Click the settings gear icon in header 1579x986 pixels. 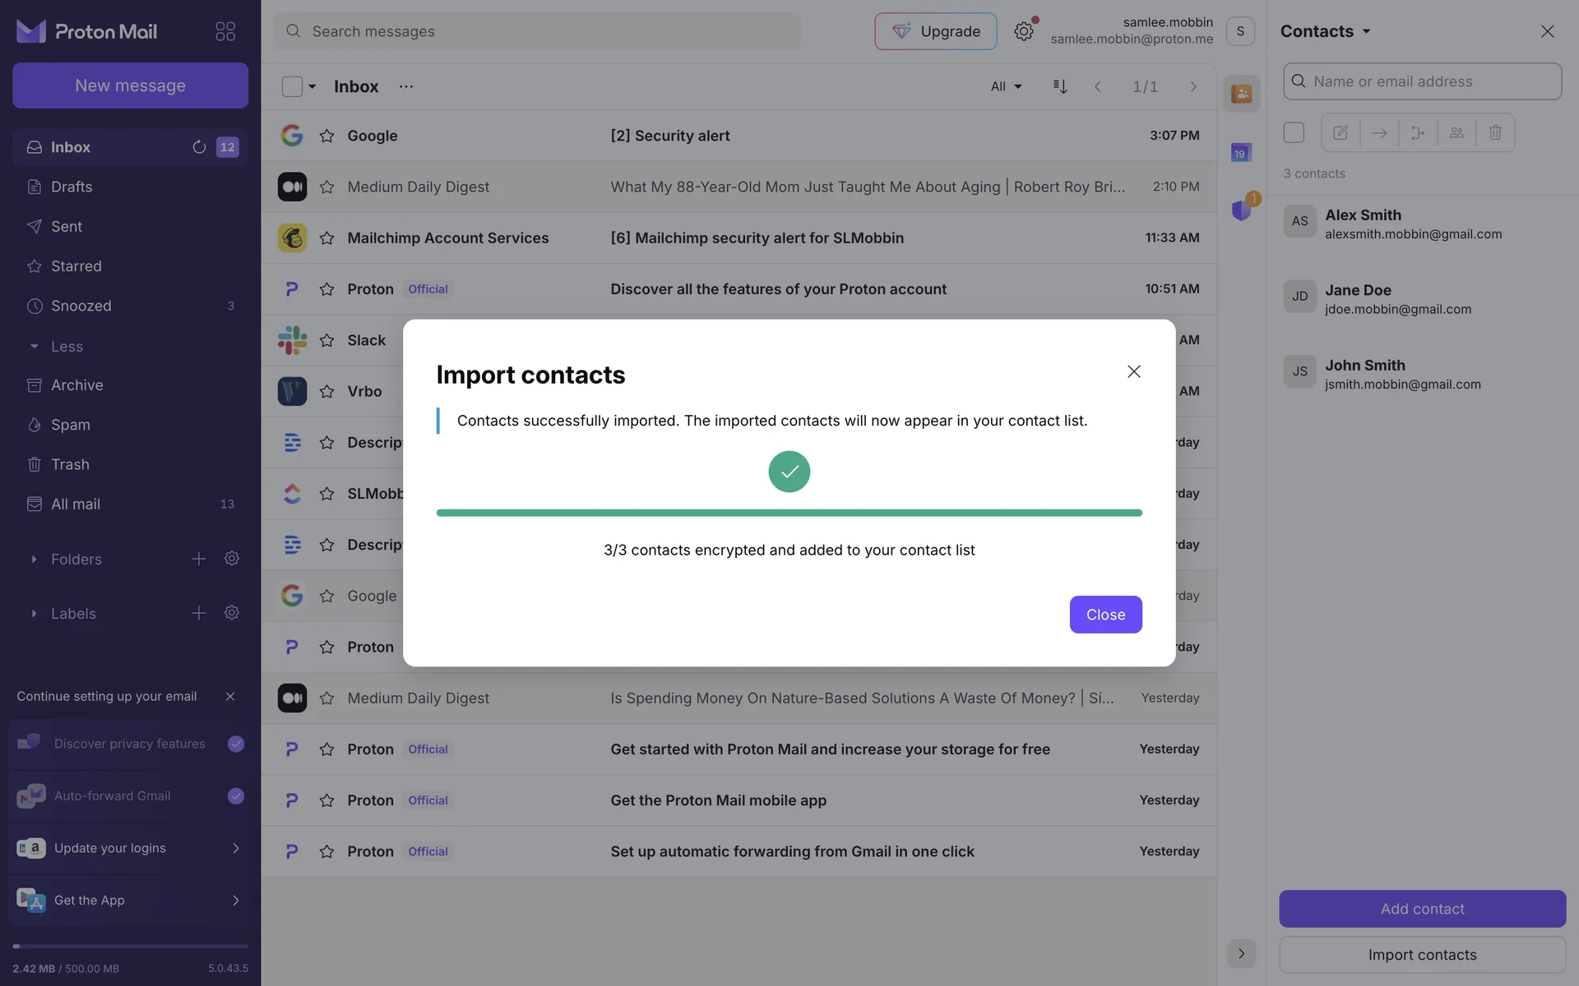[1023, 31]
